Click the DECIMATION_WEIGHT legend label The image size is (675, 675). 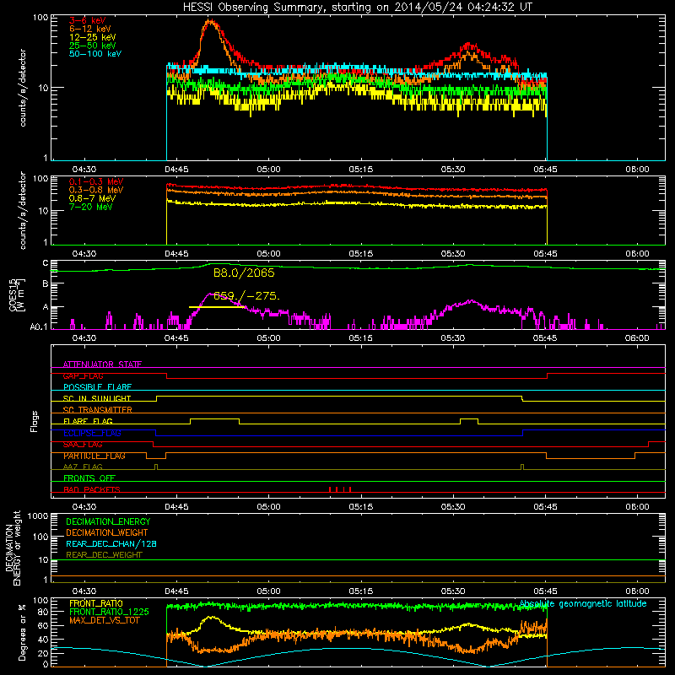[107, 532]
